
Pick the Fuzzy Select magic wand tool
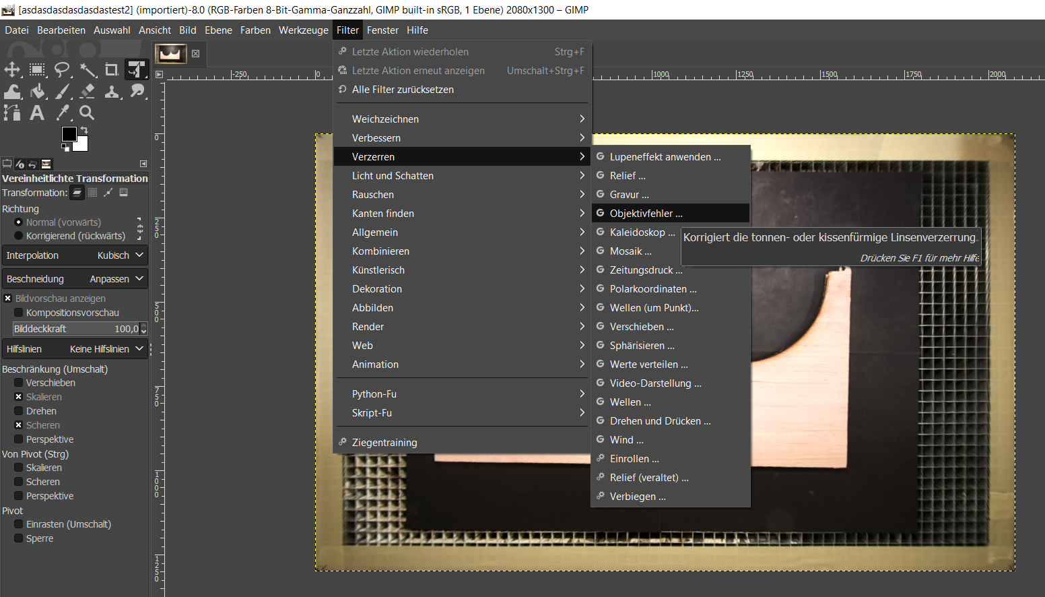point(88,70)
